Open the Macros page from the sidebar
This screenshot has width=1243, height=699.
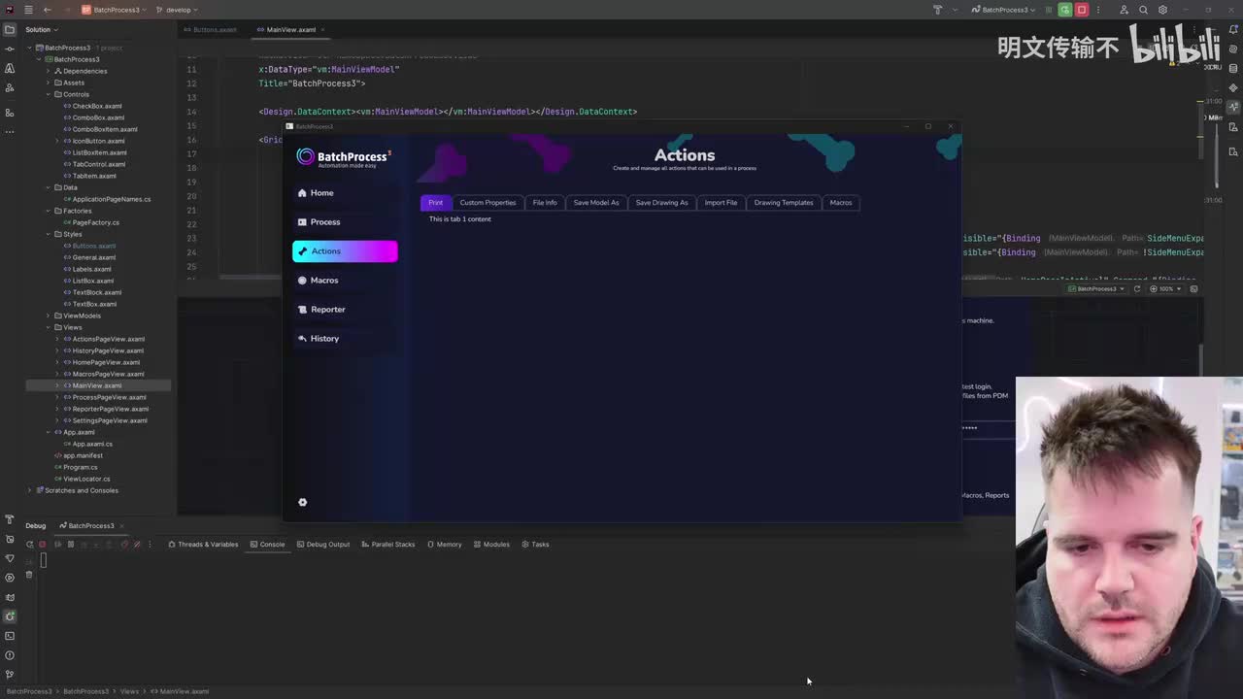pyautogui.click(x=345, y=281)
